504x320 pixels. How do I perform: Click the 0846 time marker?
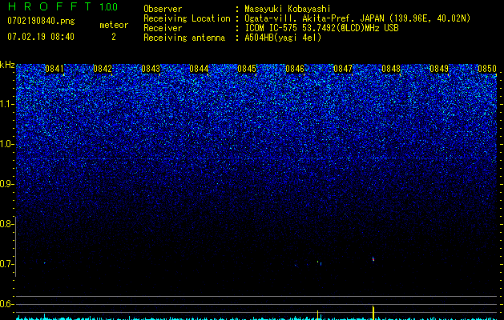[x=295, y=69]
